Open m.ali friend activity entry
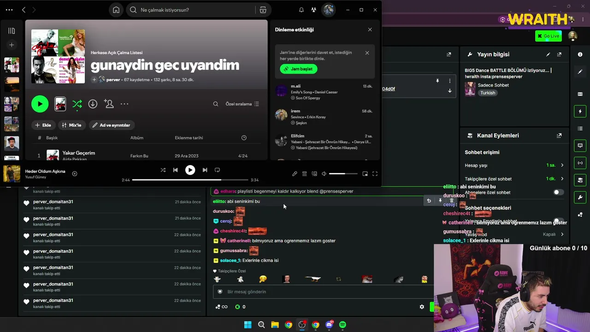Viewport: 590px width, 332px height. click(324, 92)
